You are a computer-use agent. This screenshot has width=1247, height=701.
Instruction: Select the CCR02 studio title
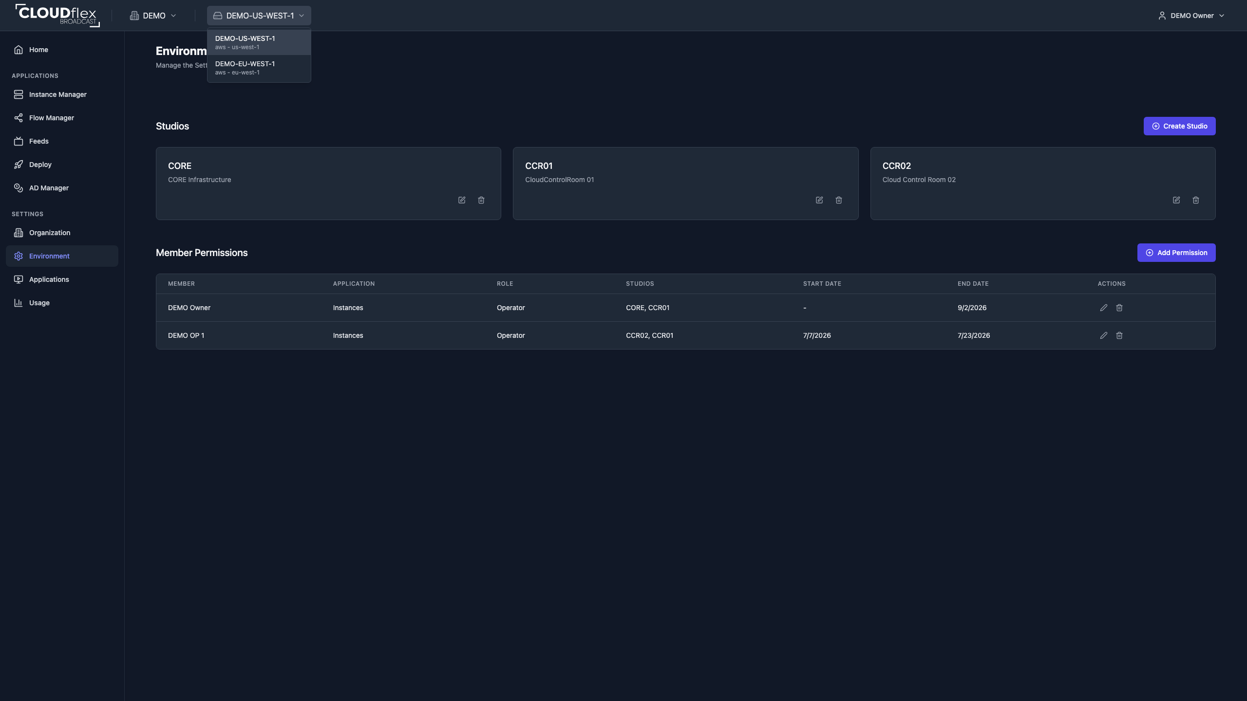(896, 166)
